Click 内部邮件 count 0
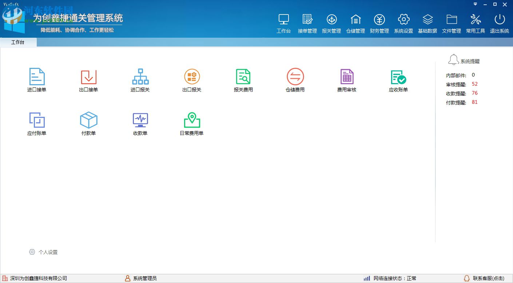Viewport: 513px width, 283px height. [473, 75]
